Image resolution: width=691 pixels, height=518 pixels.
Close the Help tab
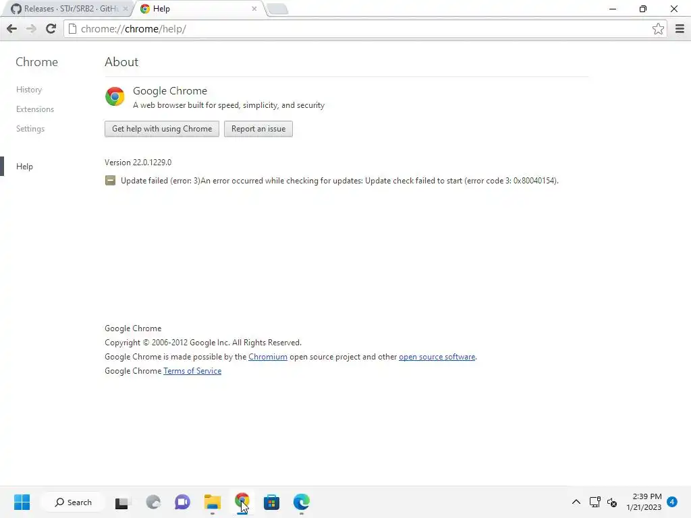tap(254, 9)
